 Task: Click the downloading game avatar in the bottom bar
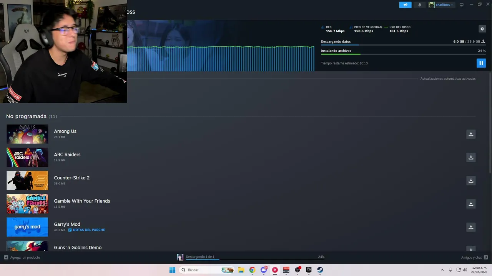[180, 257]
